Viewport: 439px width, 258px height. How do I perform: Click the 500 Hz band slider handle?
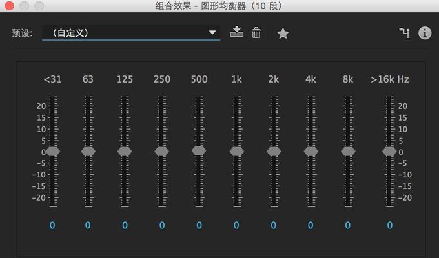click(x=199, y=150)
